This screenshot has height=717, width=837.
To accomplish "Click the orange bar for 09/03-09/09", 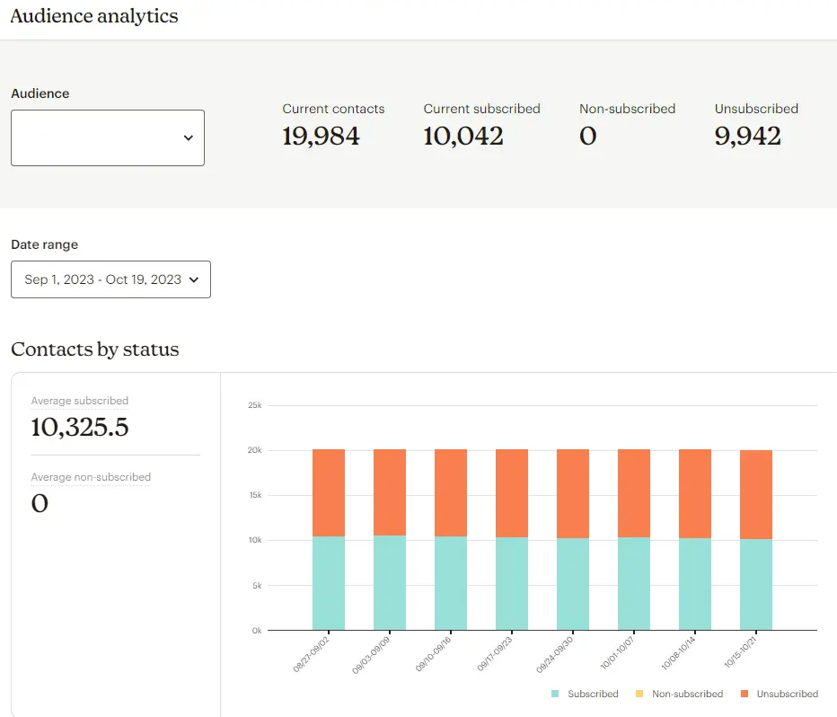I will (x=388, y=492).
